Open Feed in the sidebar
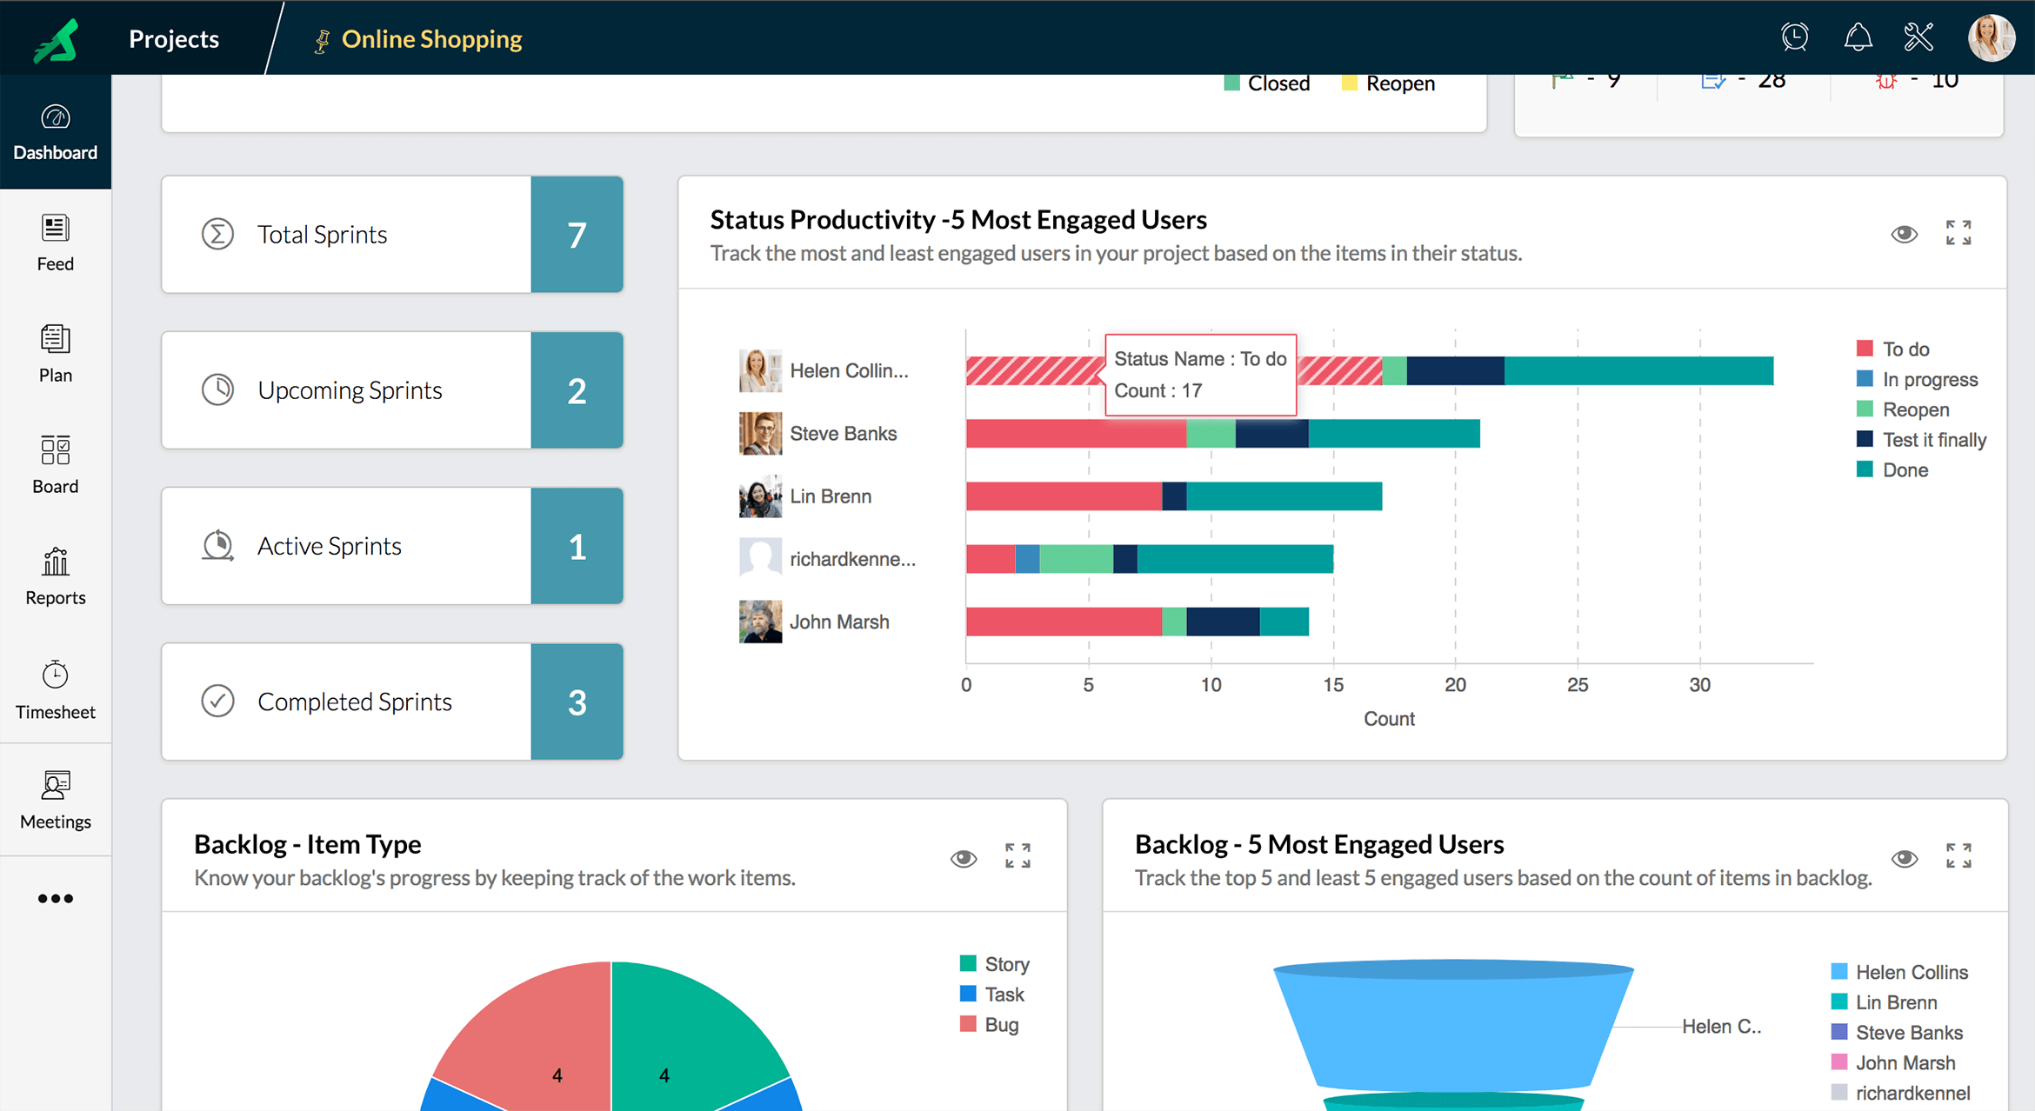This screenshot has width=2035, height=1111. click(x=56, y=243)
